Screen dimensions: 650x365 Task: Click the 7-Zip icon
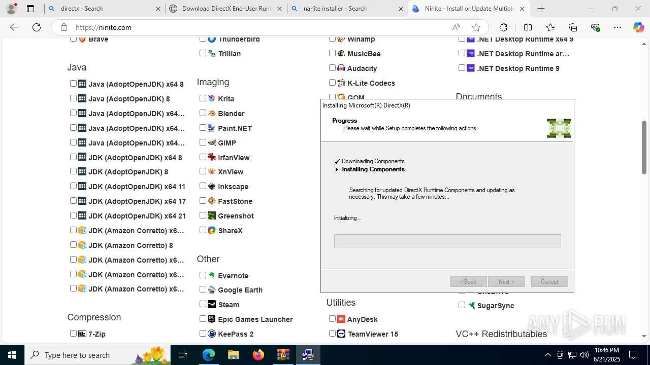[82, 334]
